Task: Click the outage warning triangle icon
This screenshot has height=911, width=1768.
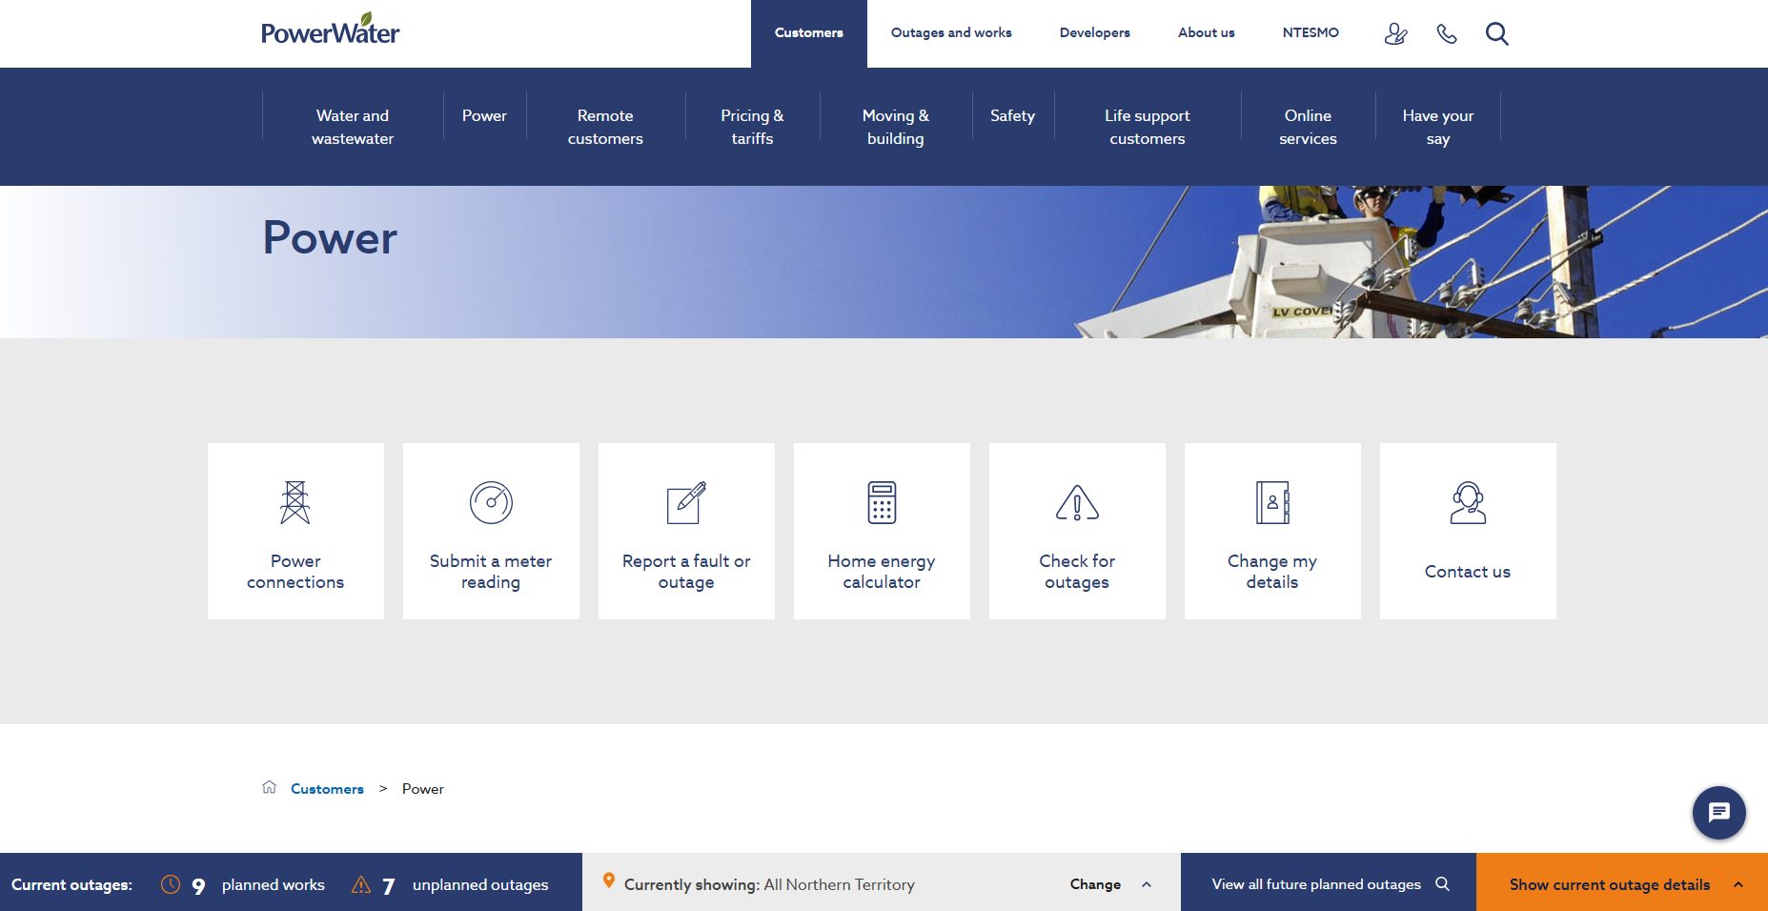Action: pyautogui.click(x=1077, y=502)
